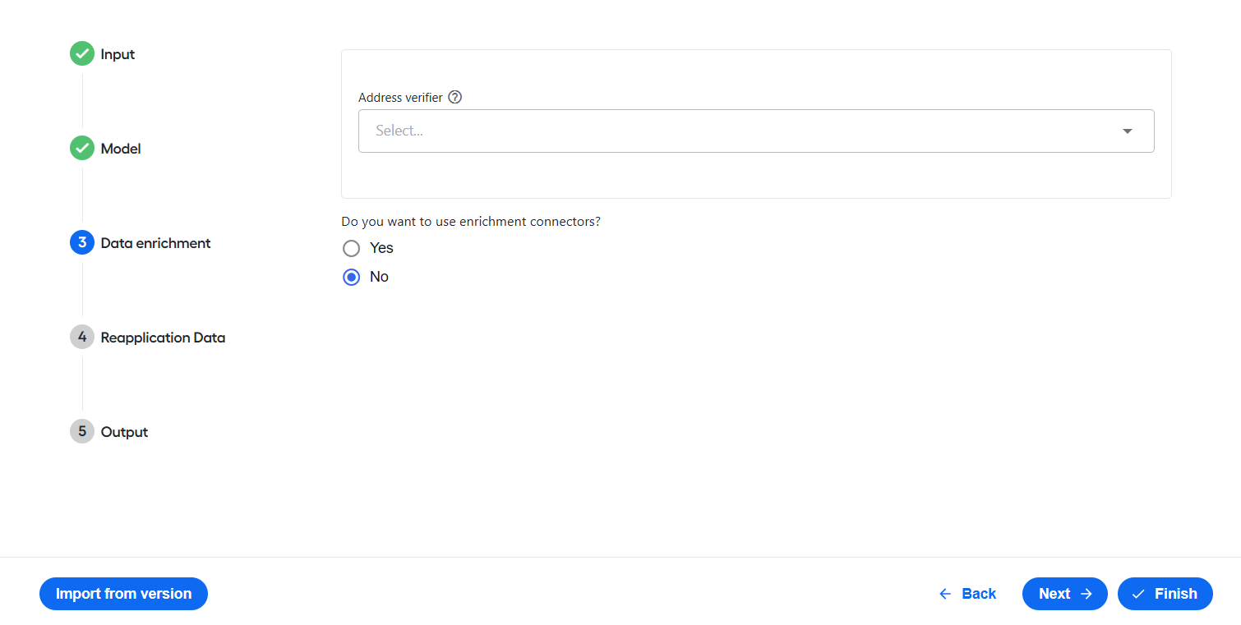The image size is (1241, 625).
Task: Go to the Input step label
Action: [x=118, y=54]
